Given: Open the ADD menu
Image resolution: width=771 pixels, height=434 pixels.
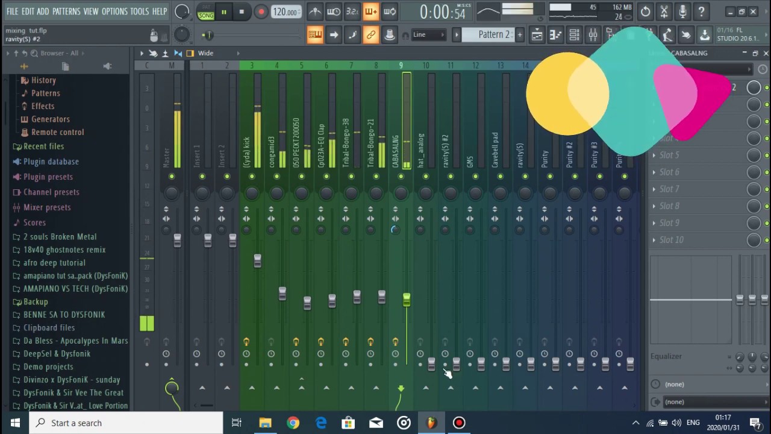Looking at the screenshot, I should click(43, 11).
